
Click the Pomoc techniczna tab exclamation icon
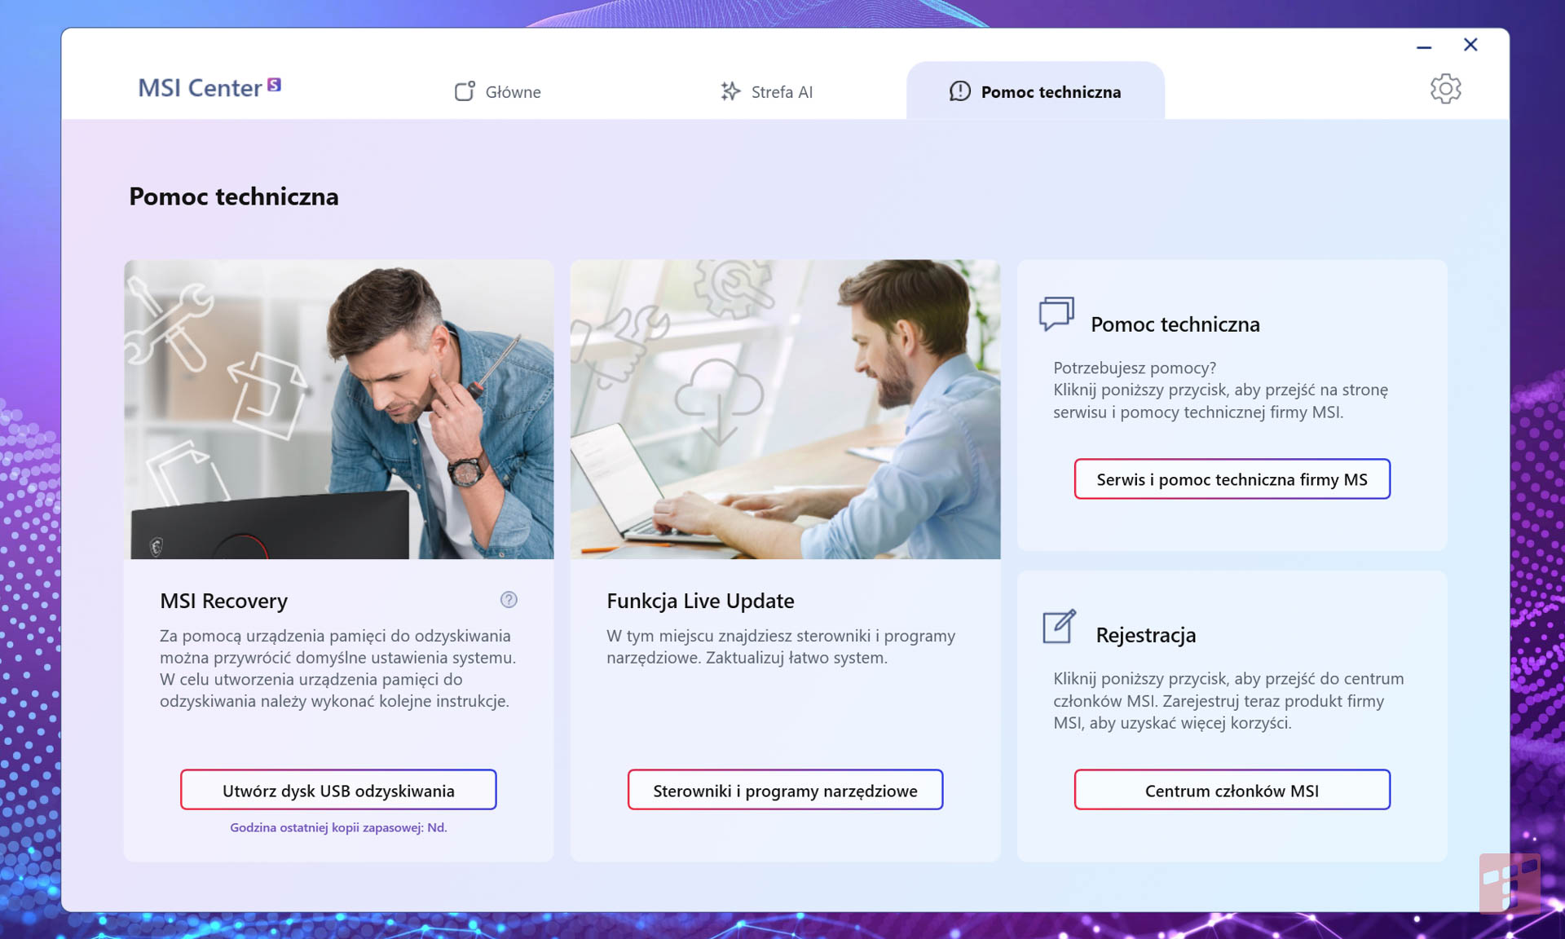point(959,91)
